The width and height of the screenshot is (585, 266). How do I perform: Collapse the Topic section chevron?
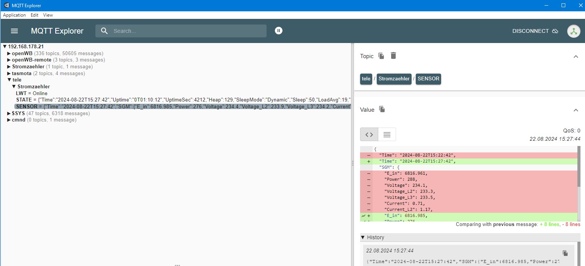(576, 57)
